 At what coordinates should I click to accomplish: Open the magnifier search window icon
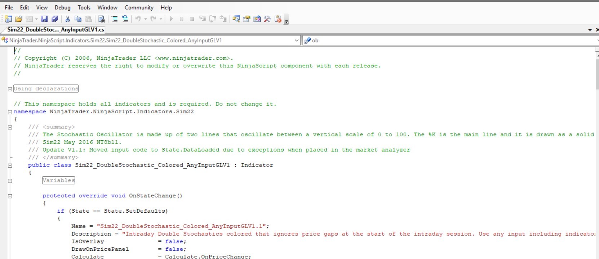tap(236, 19)
